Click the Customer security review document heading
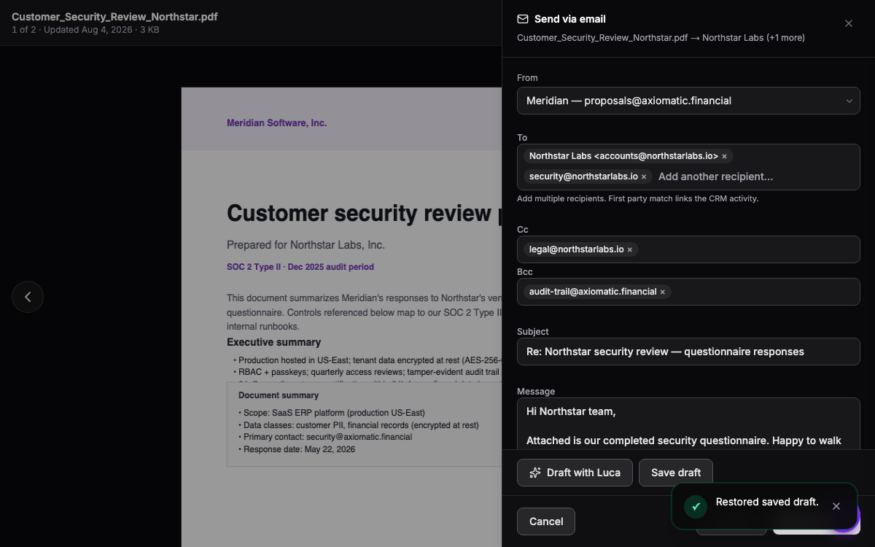Screen dimensions: 875x547 click(x=364, y=213)
